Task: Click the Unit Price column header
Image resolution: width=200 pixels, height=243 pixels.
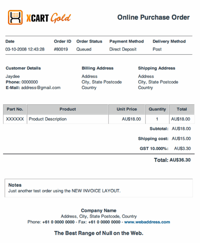Action: coord(127,109)
